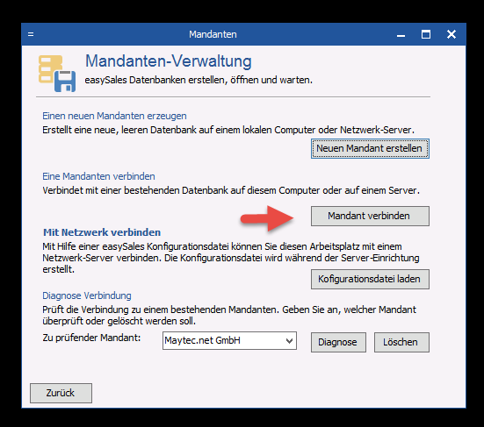Click the Eine Mandanten verbinden heading
The height and width of the screenshot is (427, 484).
pos(98,176)
